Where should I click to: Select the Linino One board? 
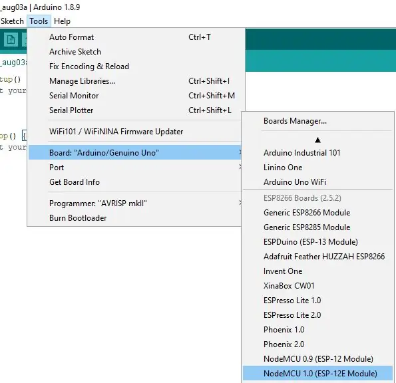click(317, 168)
